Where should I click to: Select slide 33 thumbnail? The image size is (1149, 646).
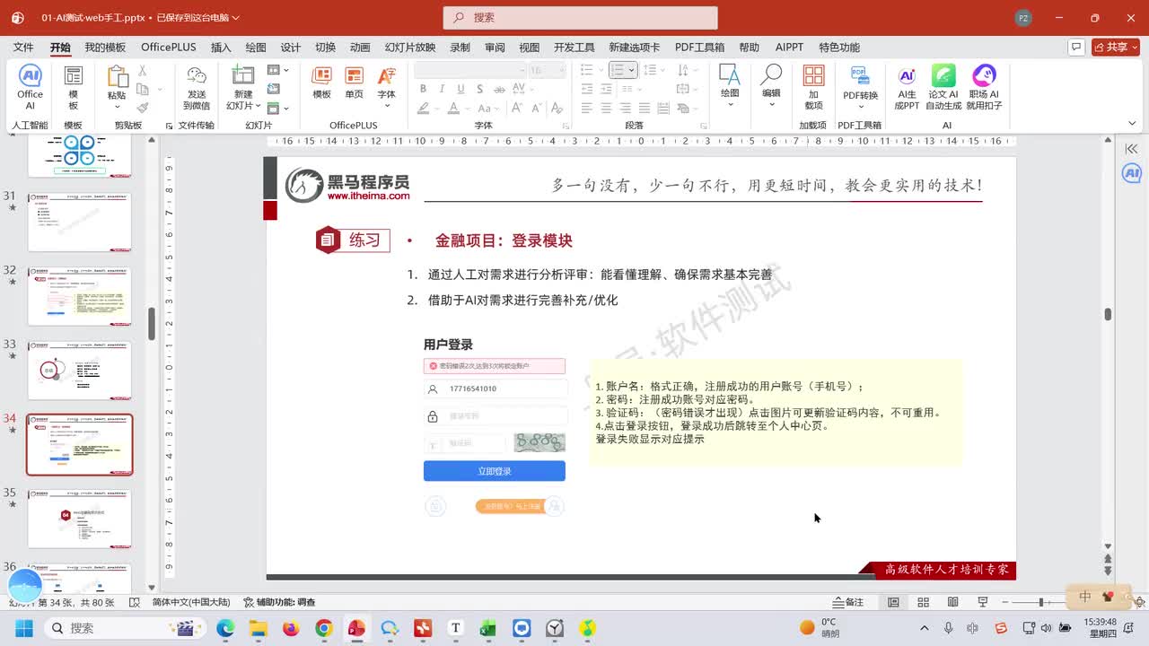(80, 371)
